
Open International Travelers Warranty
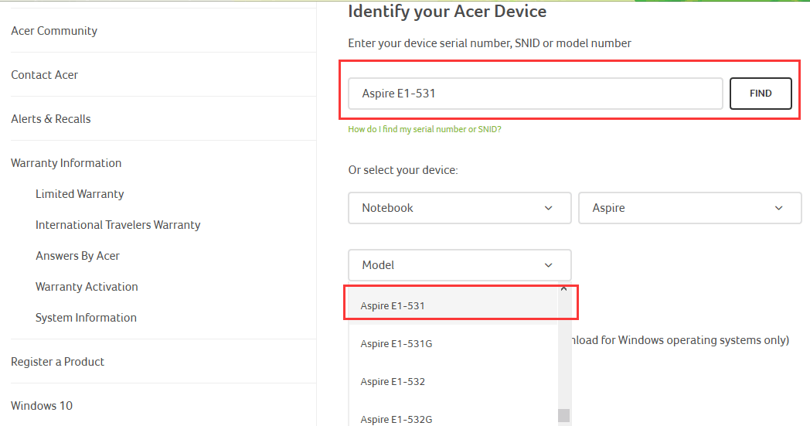click(117, 225)
